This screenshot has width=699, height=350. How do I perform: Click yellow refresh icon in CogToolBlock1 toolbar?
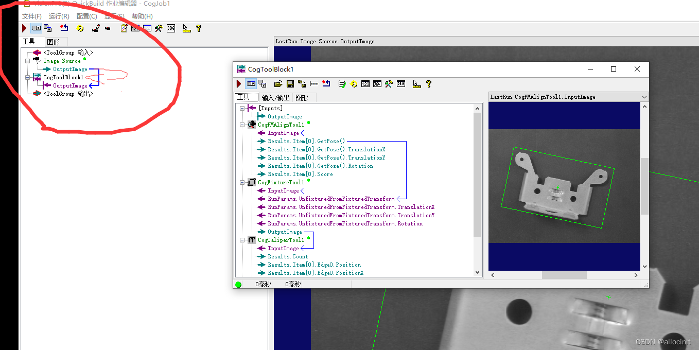[x=354, y=84]
